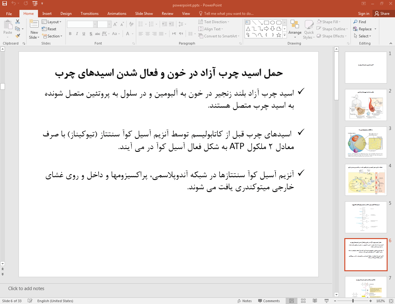Viewport: 395px width, 304px height.
Task: Toggle Italic text formatting
Action: pos(77,34)
